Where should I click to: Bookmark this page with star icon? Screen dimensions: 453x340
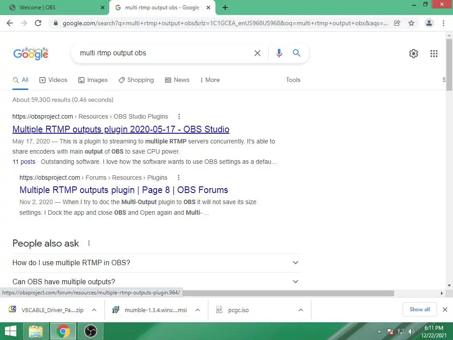[411, 23]
